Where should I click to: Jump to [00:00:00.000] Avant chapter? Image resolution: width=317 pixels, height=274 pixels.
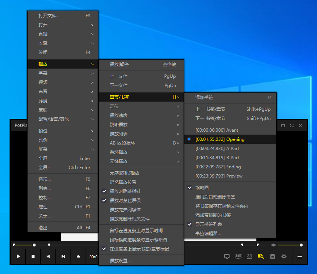(230, 130)
